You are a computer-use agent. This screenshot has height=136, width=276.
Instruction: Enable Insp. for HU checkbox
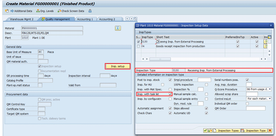[163, 84]
